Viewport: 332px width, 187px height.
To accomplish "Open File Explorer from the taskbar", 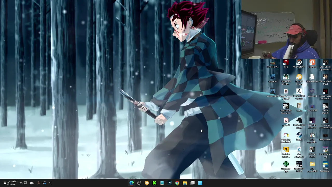I will [x=185, y=183].
